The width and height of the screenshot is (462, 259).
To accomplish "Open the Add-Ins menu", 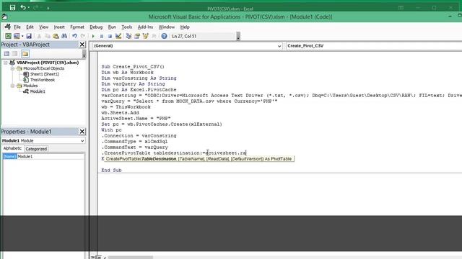I will 145,27.
